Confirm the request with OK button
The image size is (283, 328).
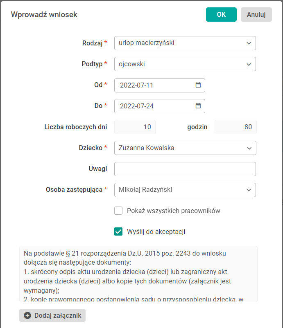click(x=221, y=15)
